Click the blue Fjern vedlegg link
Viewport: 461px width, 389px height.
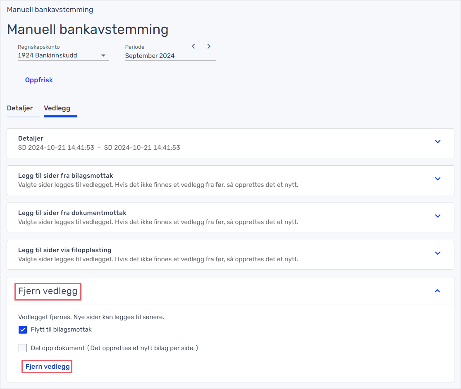coord(48,367)
